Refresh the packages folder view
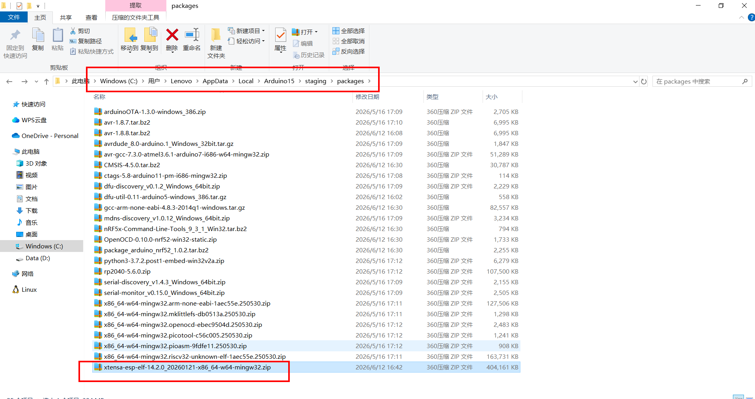755x399 pixels. (x=644, y=82)
